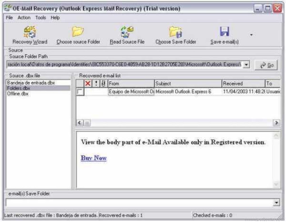Screen dimensions: 286x222
Task: Click the Microsoft Outlook Express 6 subject cell
Action: click(x=188, y=92)
